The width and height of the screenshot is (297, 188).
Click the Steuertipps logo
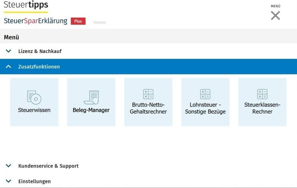[26, 5]
